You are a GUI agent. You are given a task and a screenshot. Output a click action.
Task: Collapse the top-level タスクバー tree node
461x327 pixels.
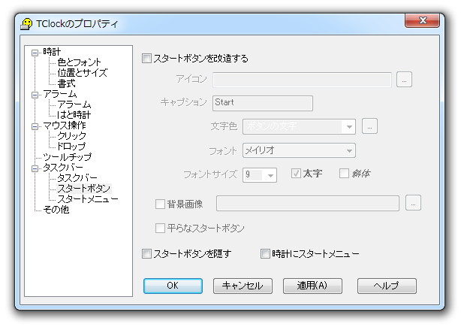(35, 168)
